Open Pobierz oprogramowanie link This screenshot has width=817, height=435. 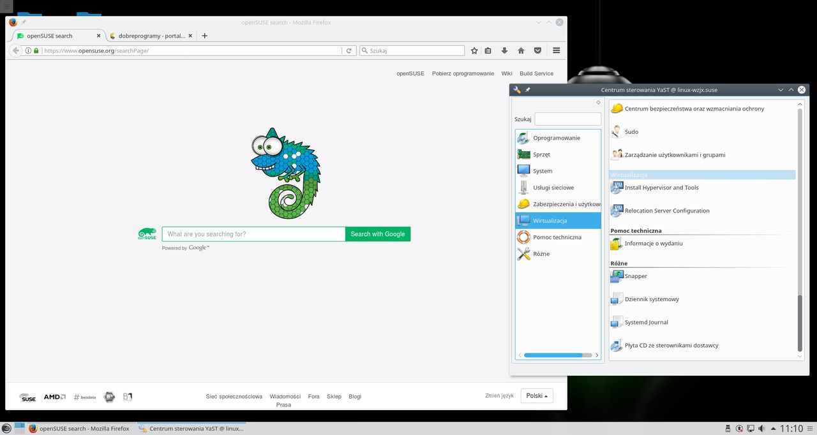[463, 73]
